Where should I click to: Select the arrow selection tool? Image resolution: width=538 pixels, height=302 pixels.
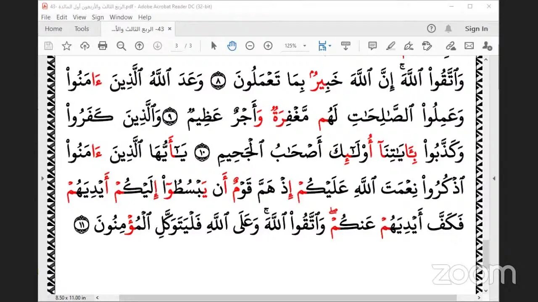(214, 46)
